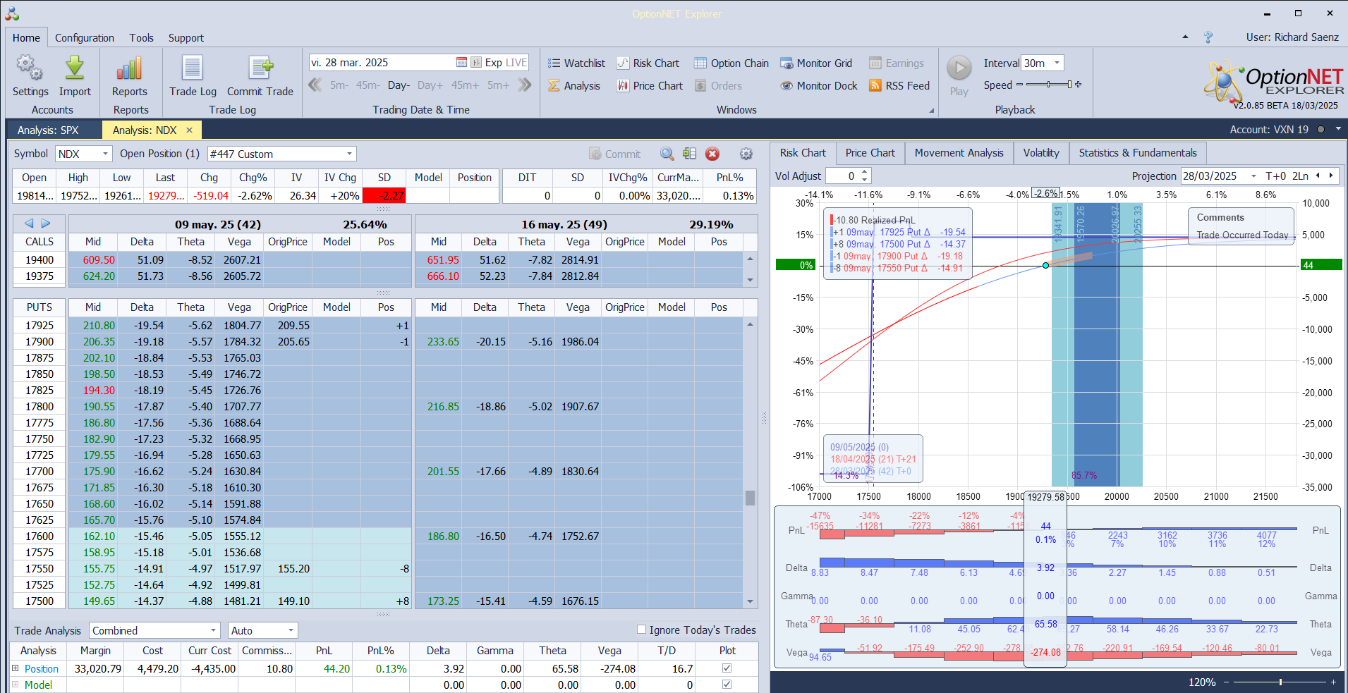Toggle Plot checkbox in Model row
The image size is (1348, 693).
pos(727,685)
